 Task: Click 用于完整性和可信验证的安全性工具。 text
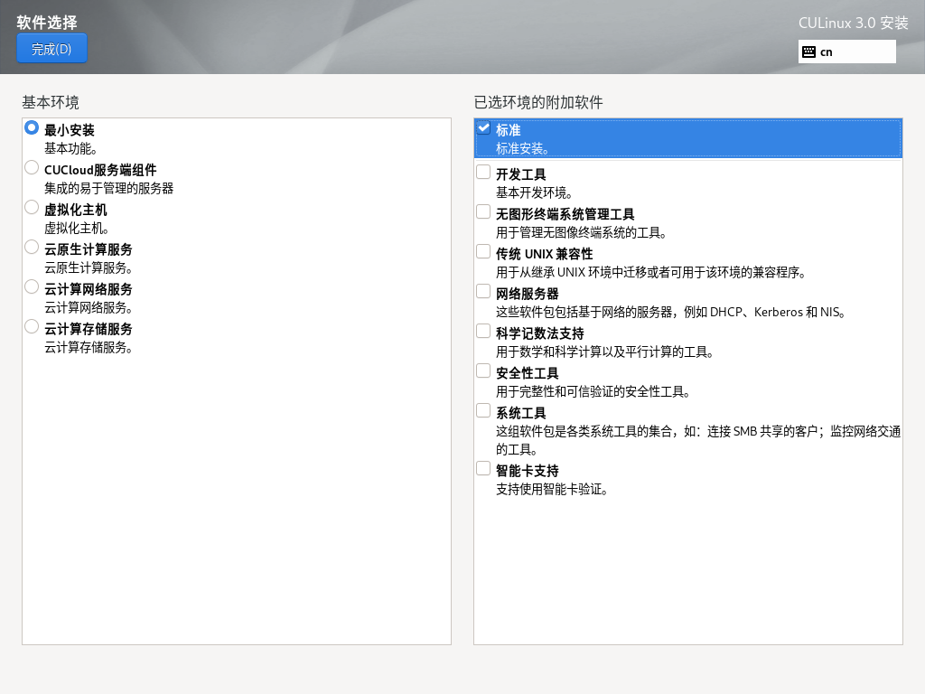click(x=593, y=391)
